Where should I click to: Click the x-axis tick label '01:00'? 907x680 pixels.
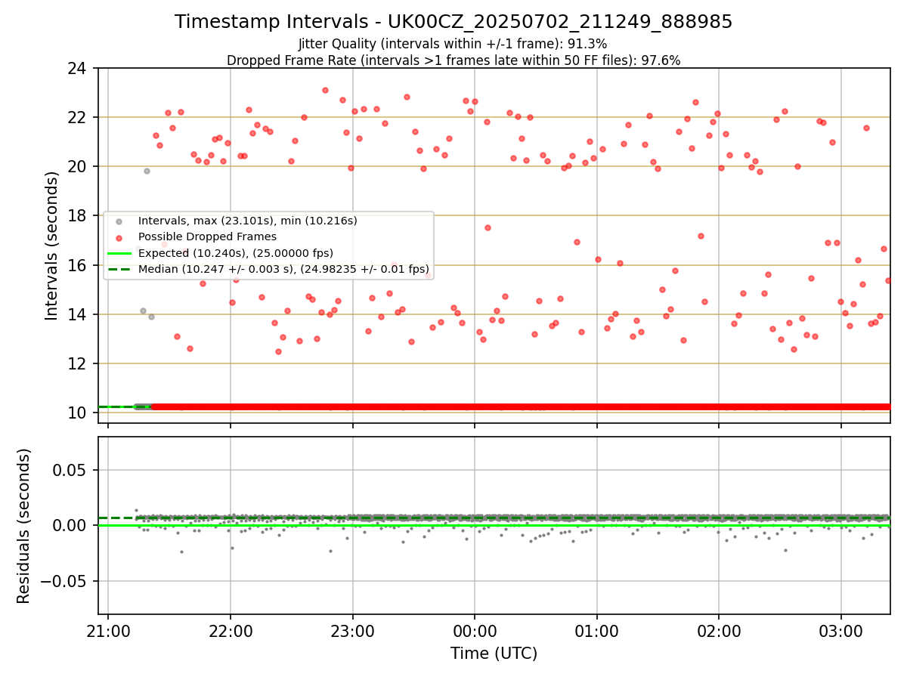[x=597, y=630]
